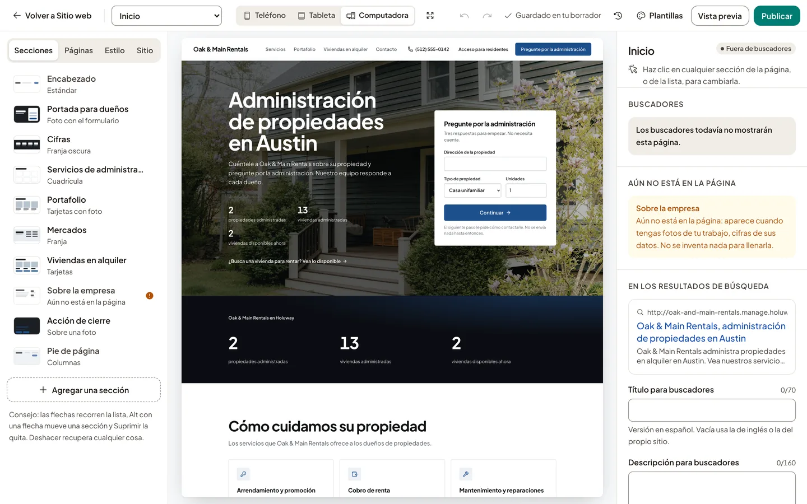Viewport: 807px width, 504px height.
Task: Click the orange warning icon on Sobre la empresa
Action: [150, 296]
